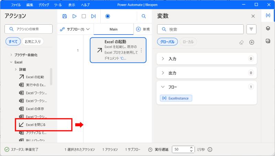This screenshot has width=275, height=156.
Task: Click execution delay info icon
Action: 210,149
